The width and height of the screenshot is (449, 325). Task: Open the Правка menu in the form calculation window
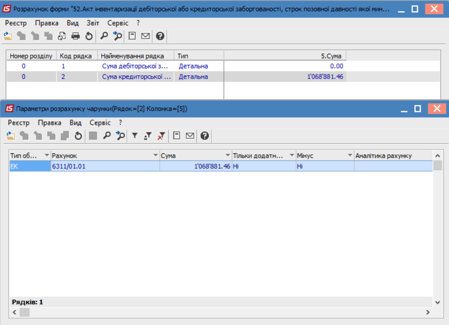47,23
